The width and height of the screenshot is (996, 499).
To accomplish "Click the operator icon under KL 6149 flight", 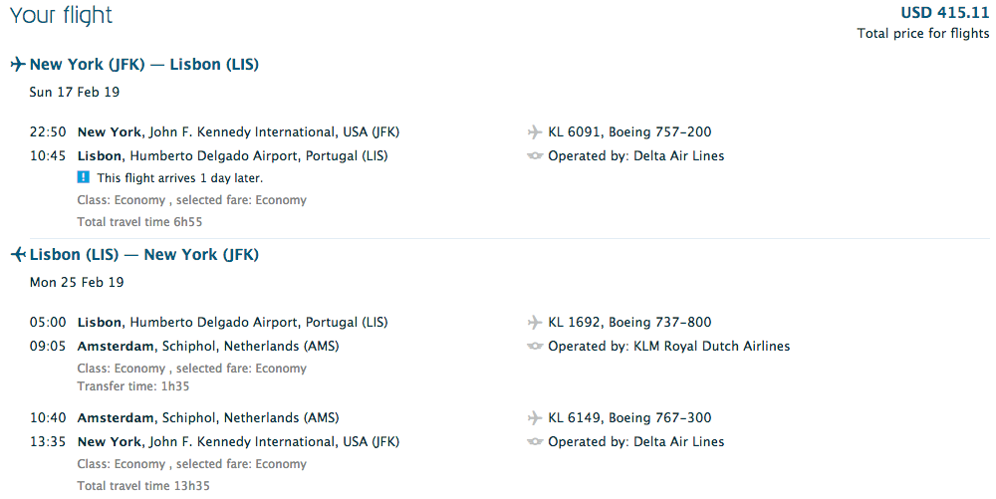I will 535,442.
